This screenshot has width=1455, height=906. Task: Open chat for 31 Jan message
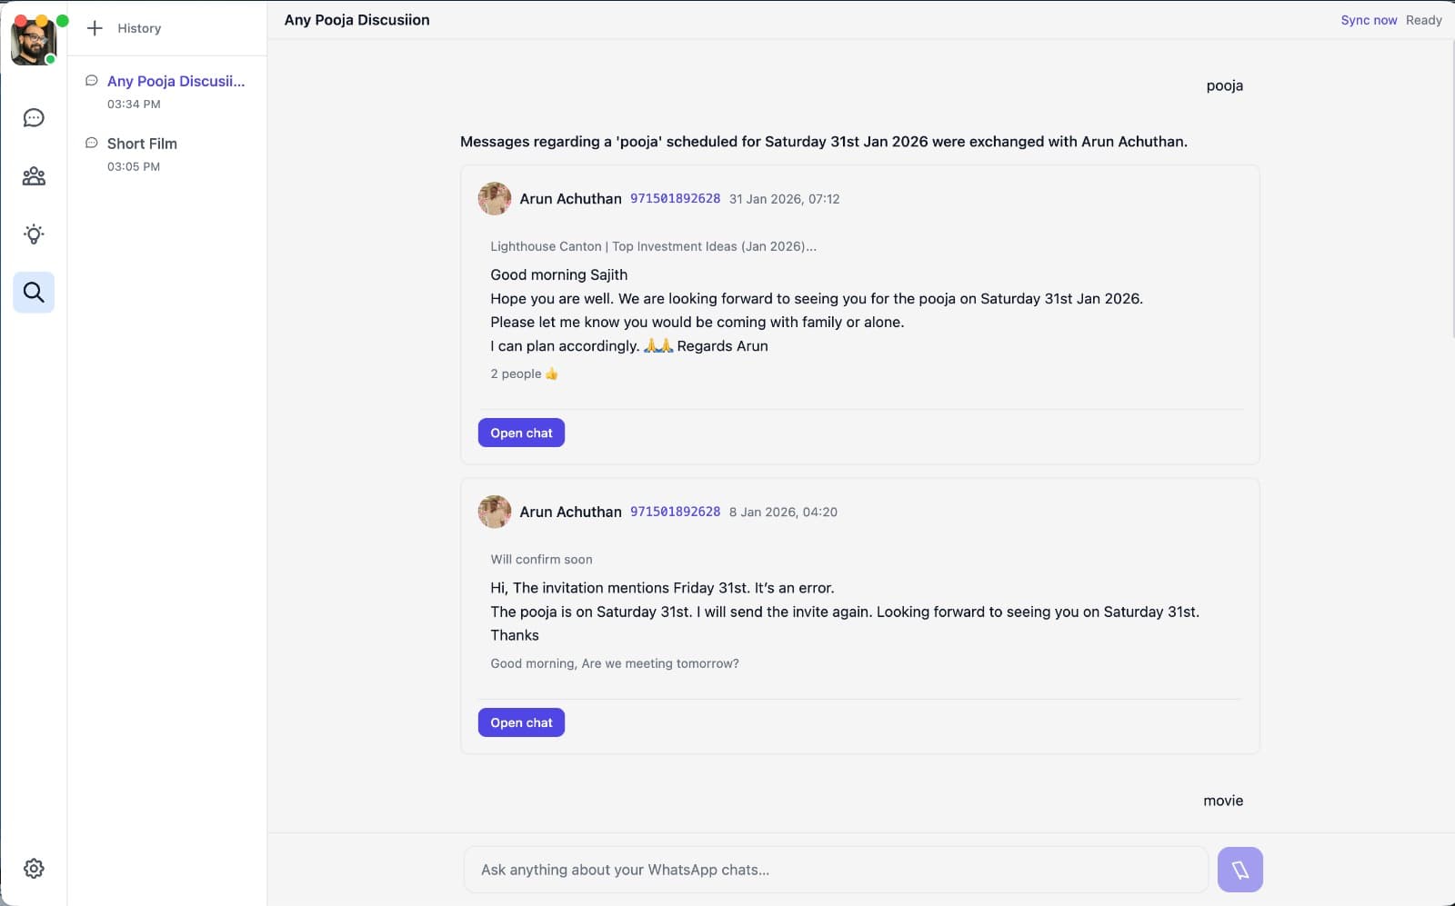[521, 433]
